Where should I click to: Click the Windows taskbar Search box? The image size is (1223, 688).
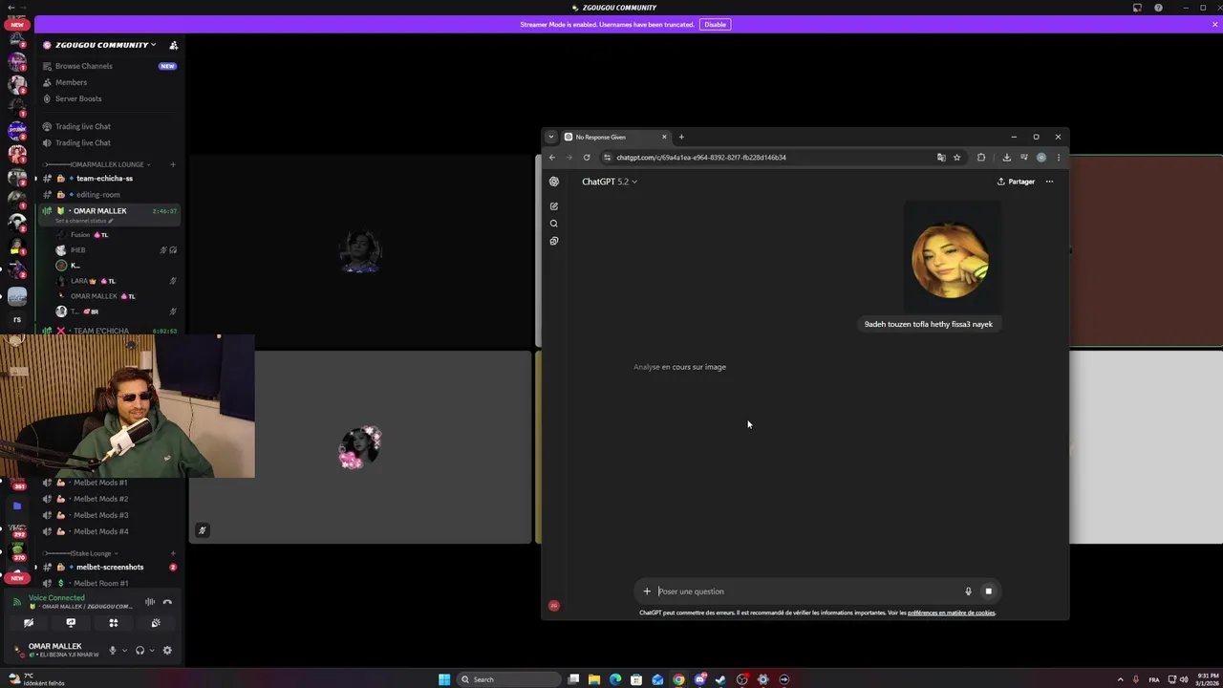(508, 679)
